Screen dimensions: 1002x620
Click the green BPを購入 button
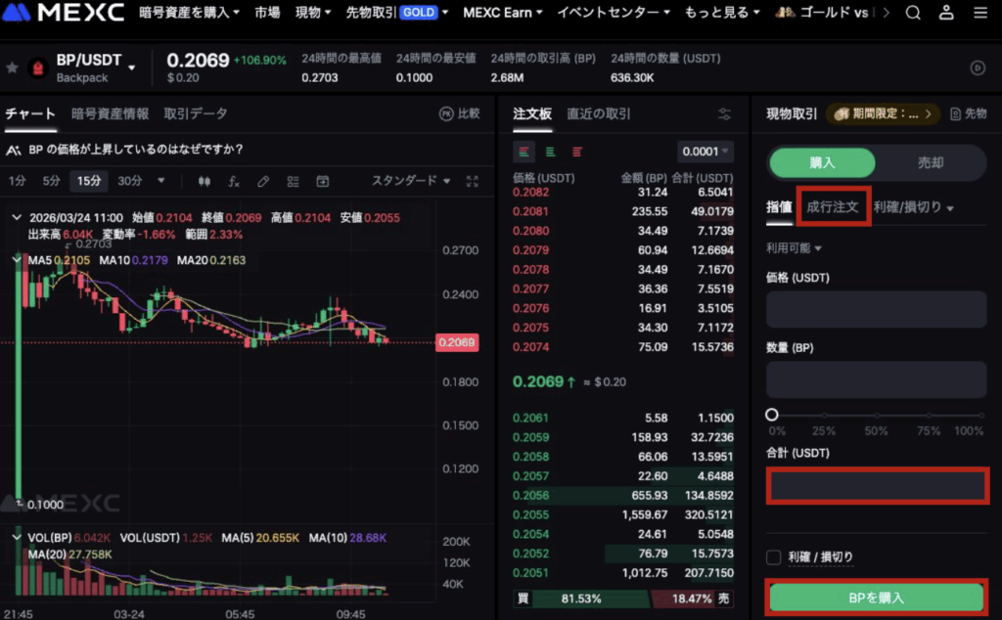click(876, 597)
